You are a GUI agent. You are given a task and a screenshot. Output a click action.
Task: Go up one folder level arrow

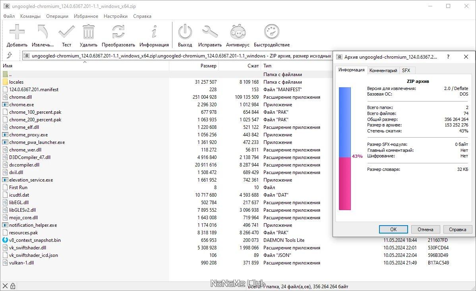tap(10, 56)
